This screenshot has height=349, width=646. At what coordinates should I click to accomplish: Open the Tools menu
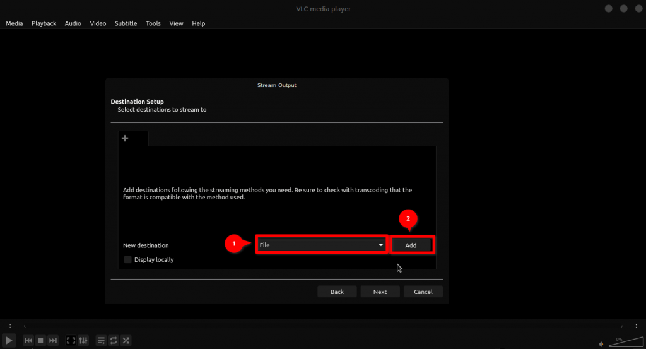(x=153, y=23)
